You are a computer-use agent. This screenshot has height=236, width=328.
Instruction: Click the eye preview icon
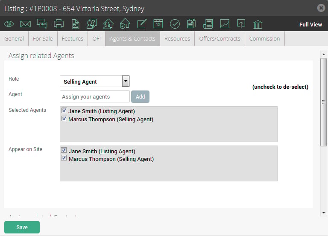pos(9,24)
